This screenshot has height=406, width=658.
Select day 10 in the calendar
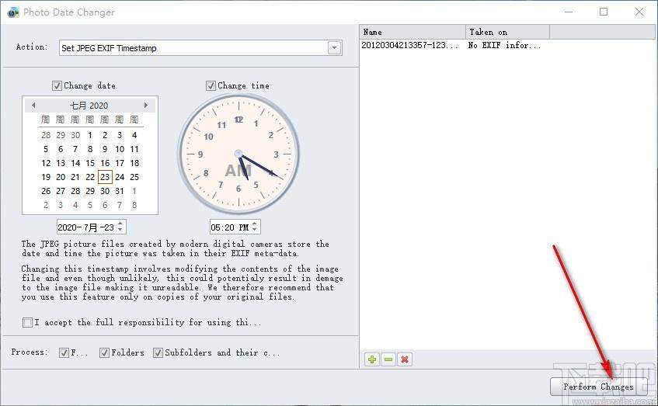click(120, 149)
